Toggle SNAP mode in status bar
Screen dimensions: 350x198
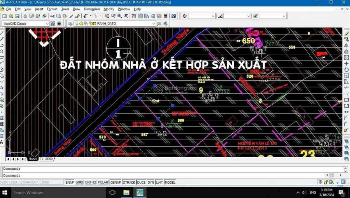point(69,182)
